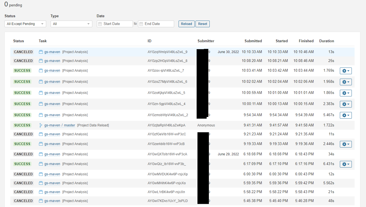Open gs-maven link in the 10:08:20 AM submitted row
The width and height of the screenshot is (366, 207).
pyautogui.click(x=52, y=61)
